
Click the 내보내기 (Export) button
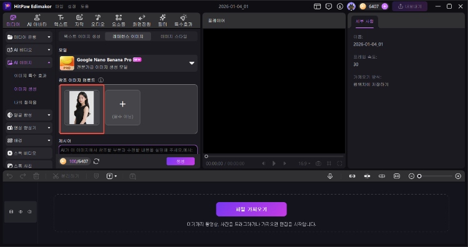410,6
